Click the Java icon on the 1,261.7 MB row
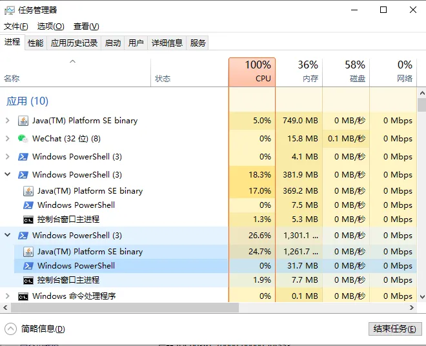The width and height of the screenshot is (426, 346). coord(28,252)
